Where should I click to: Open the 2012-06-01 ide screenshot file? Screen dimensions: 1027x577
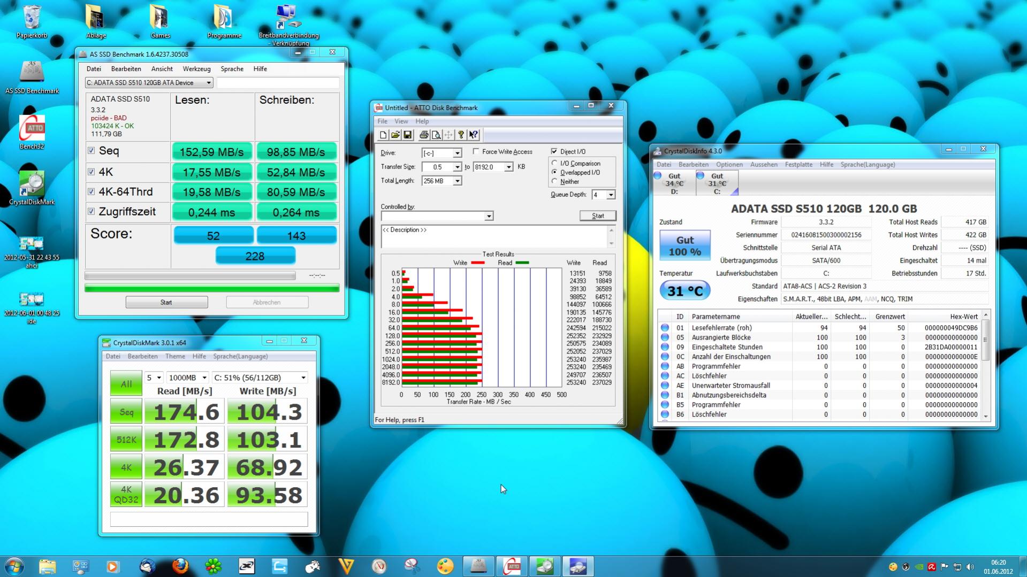tap(32, 308)
